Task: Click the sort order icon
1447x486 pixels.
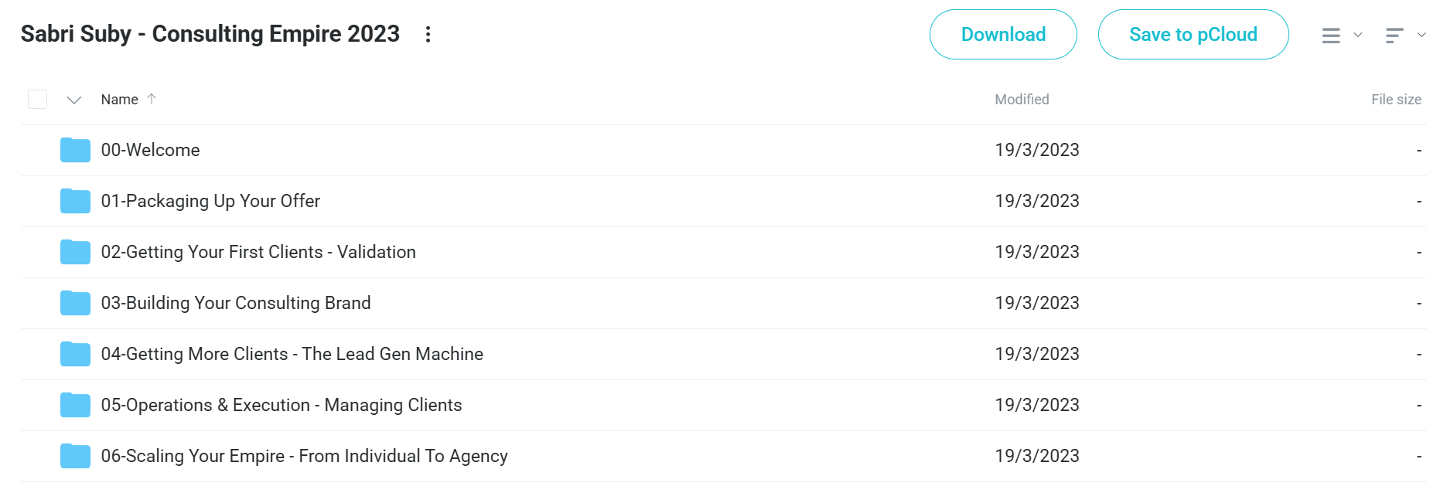Action: (1394, 36)
